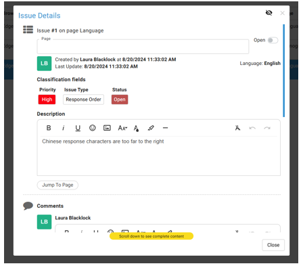Click Jump To Page button

pyautogui.click(x=57, y=185)
